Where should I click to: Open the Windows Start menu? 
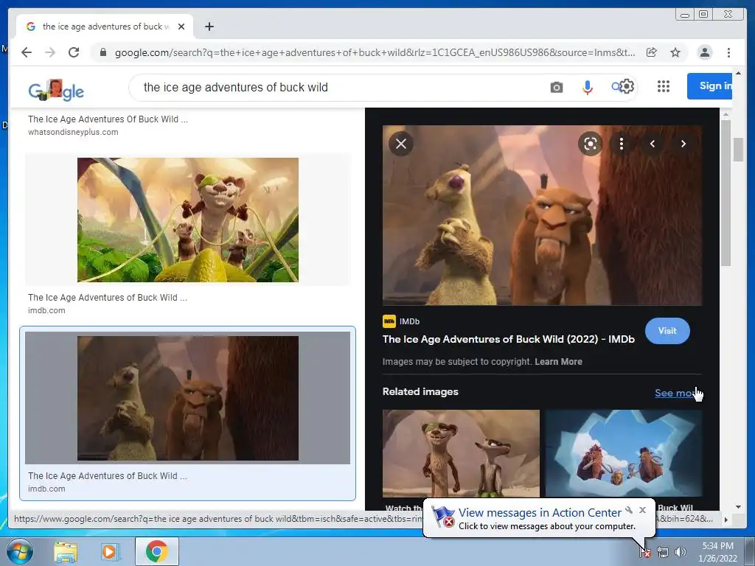pyautogui.click(x=19, y=551)
